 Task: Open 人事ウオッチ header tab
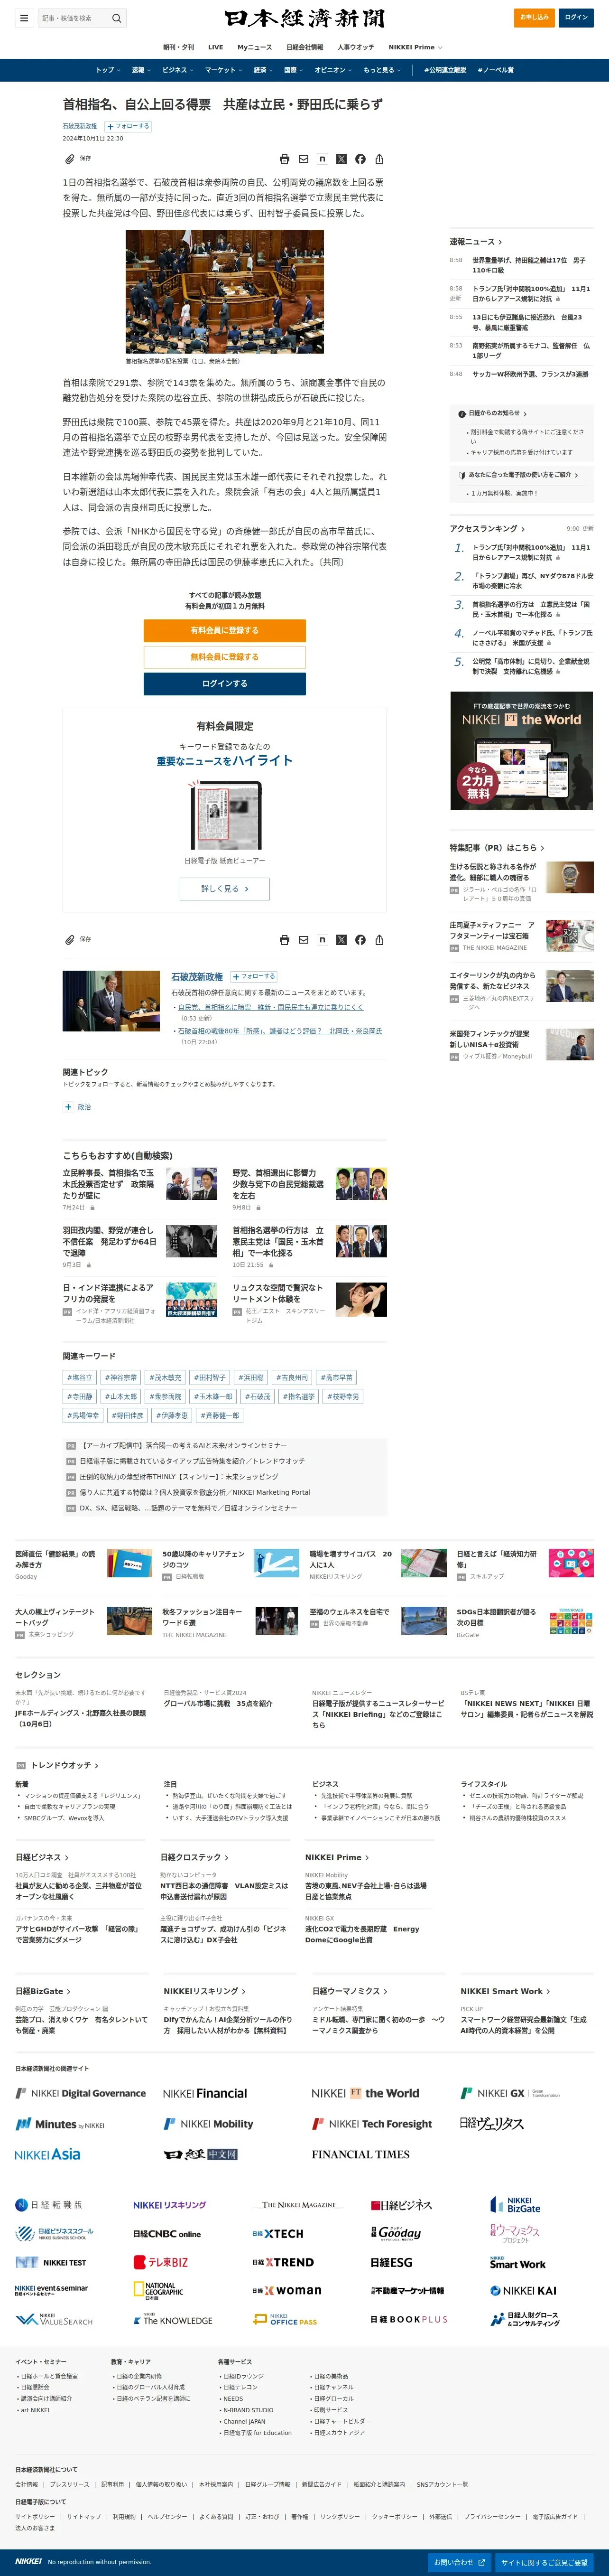pyautogui.click(x=356, y=47)
